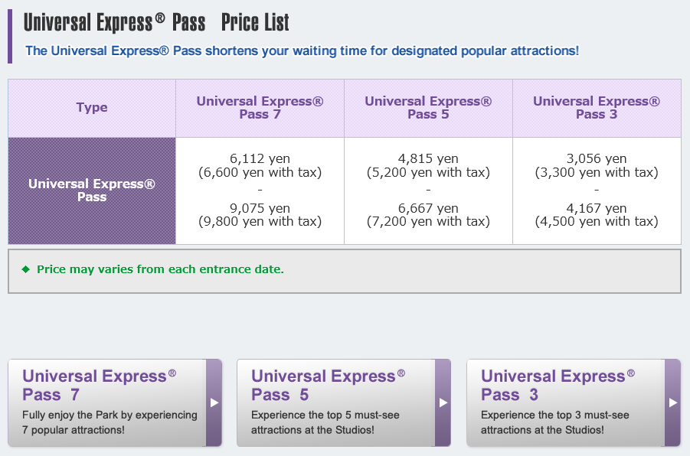Click the 6,112 yen price for Pass 7
Viewport: 690px width, 456px height.
[x=260, y=158]
